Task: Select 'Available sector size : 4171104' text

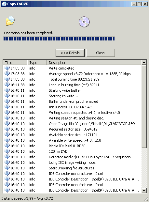Action: coord(73,135)
